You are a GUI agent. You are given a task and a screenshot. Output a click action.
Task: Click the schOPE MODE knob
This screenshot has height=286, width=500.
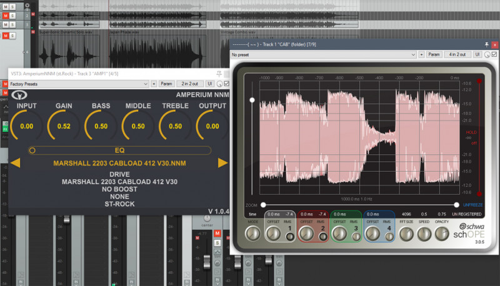pyautogui.click(x=252, y=234)
